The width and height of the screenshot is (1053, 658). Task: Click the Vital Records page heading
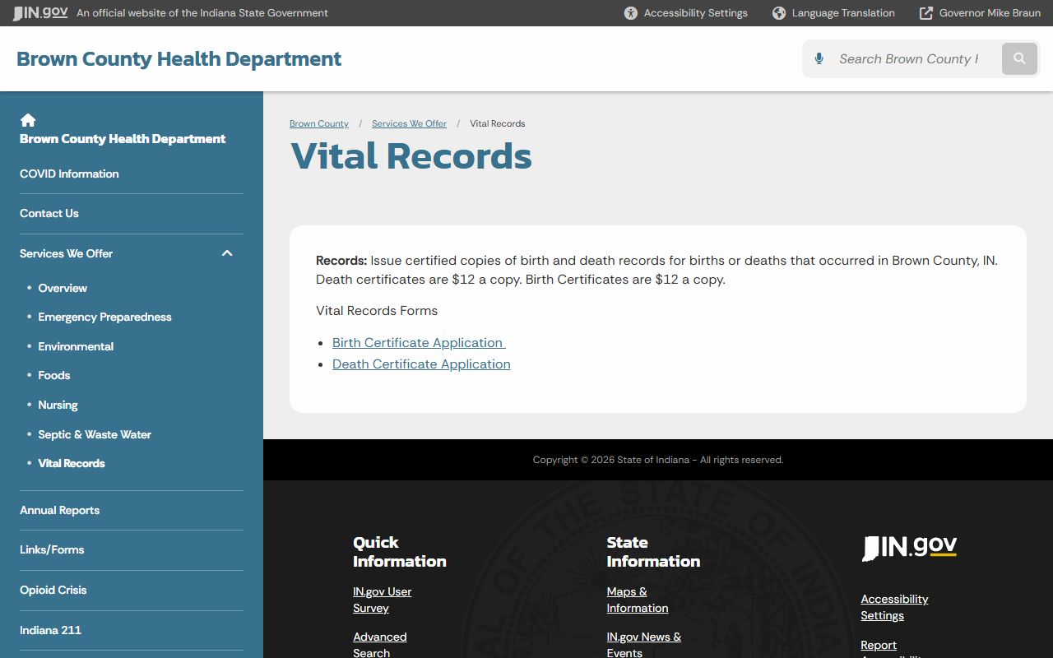[x=411, y=156]
